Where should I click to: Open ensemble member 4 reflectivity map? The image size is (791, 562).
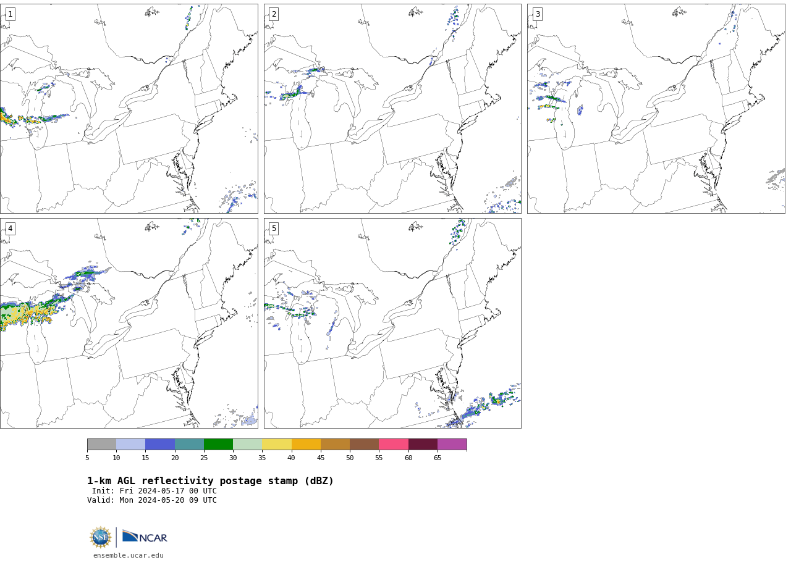click(129, 323)
